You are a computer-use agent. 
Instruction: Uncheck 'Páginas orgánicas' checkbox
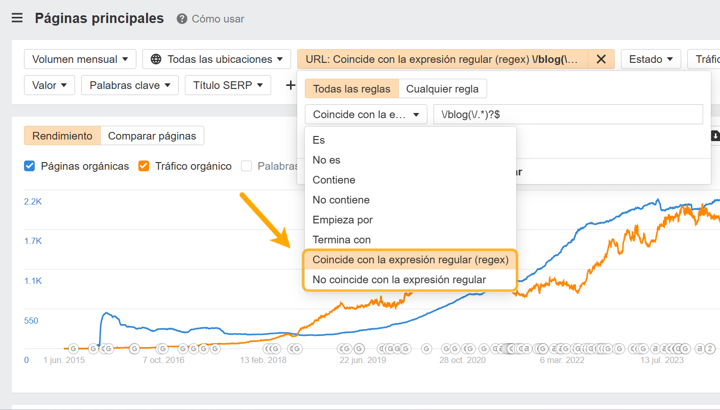click(29, 166)
